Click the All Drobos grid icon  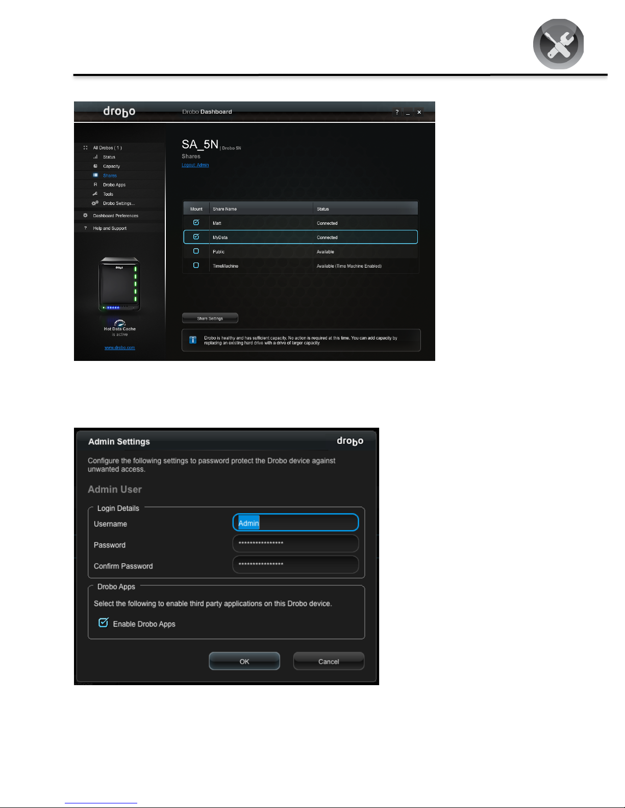click(85, 148)
